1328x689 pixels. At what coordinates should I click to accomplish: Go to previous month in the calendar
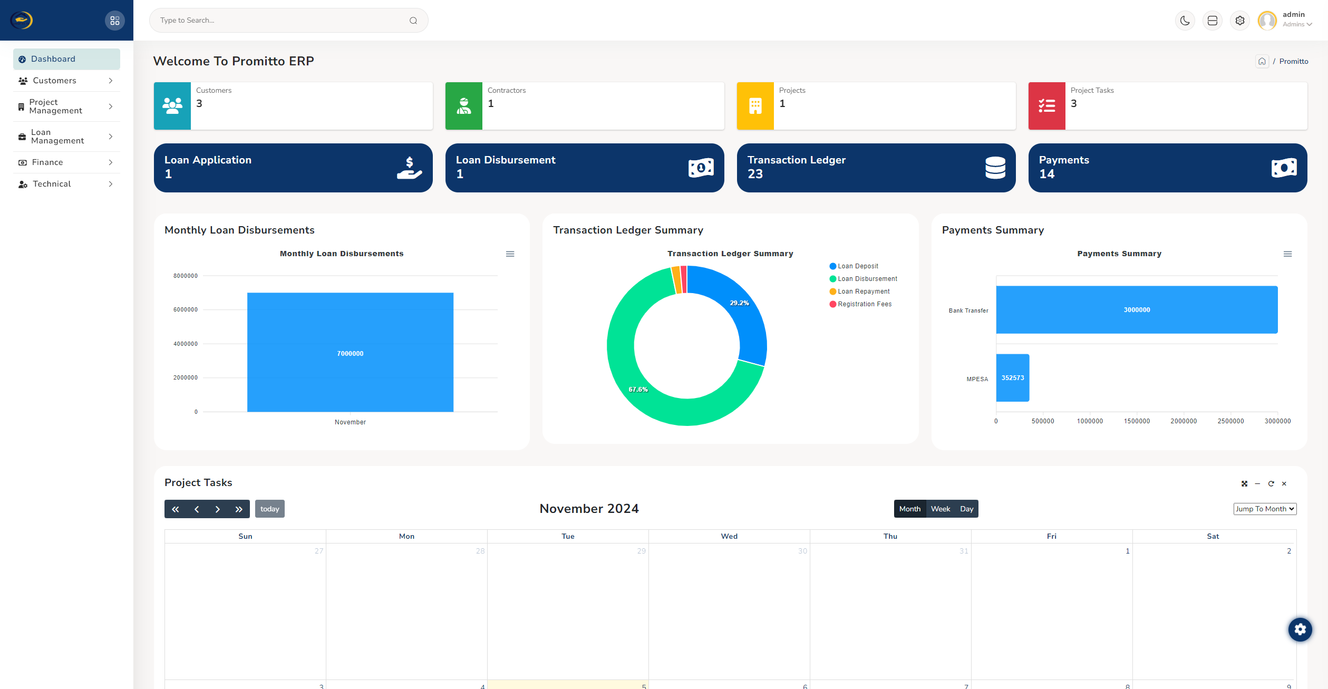[x=197, y=509]
